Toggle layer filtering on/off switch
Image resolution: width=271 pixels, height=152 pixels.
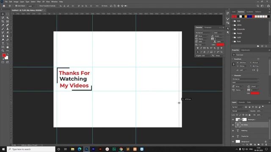pyautogui.click(x=263, y=107)
